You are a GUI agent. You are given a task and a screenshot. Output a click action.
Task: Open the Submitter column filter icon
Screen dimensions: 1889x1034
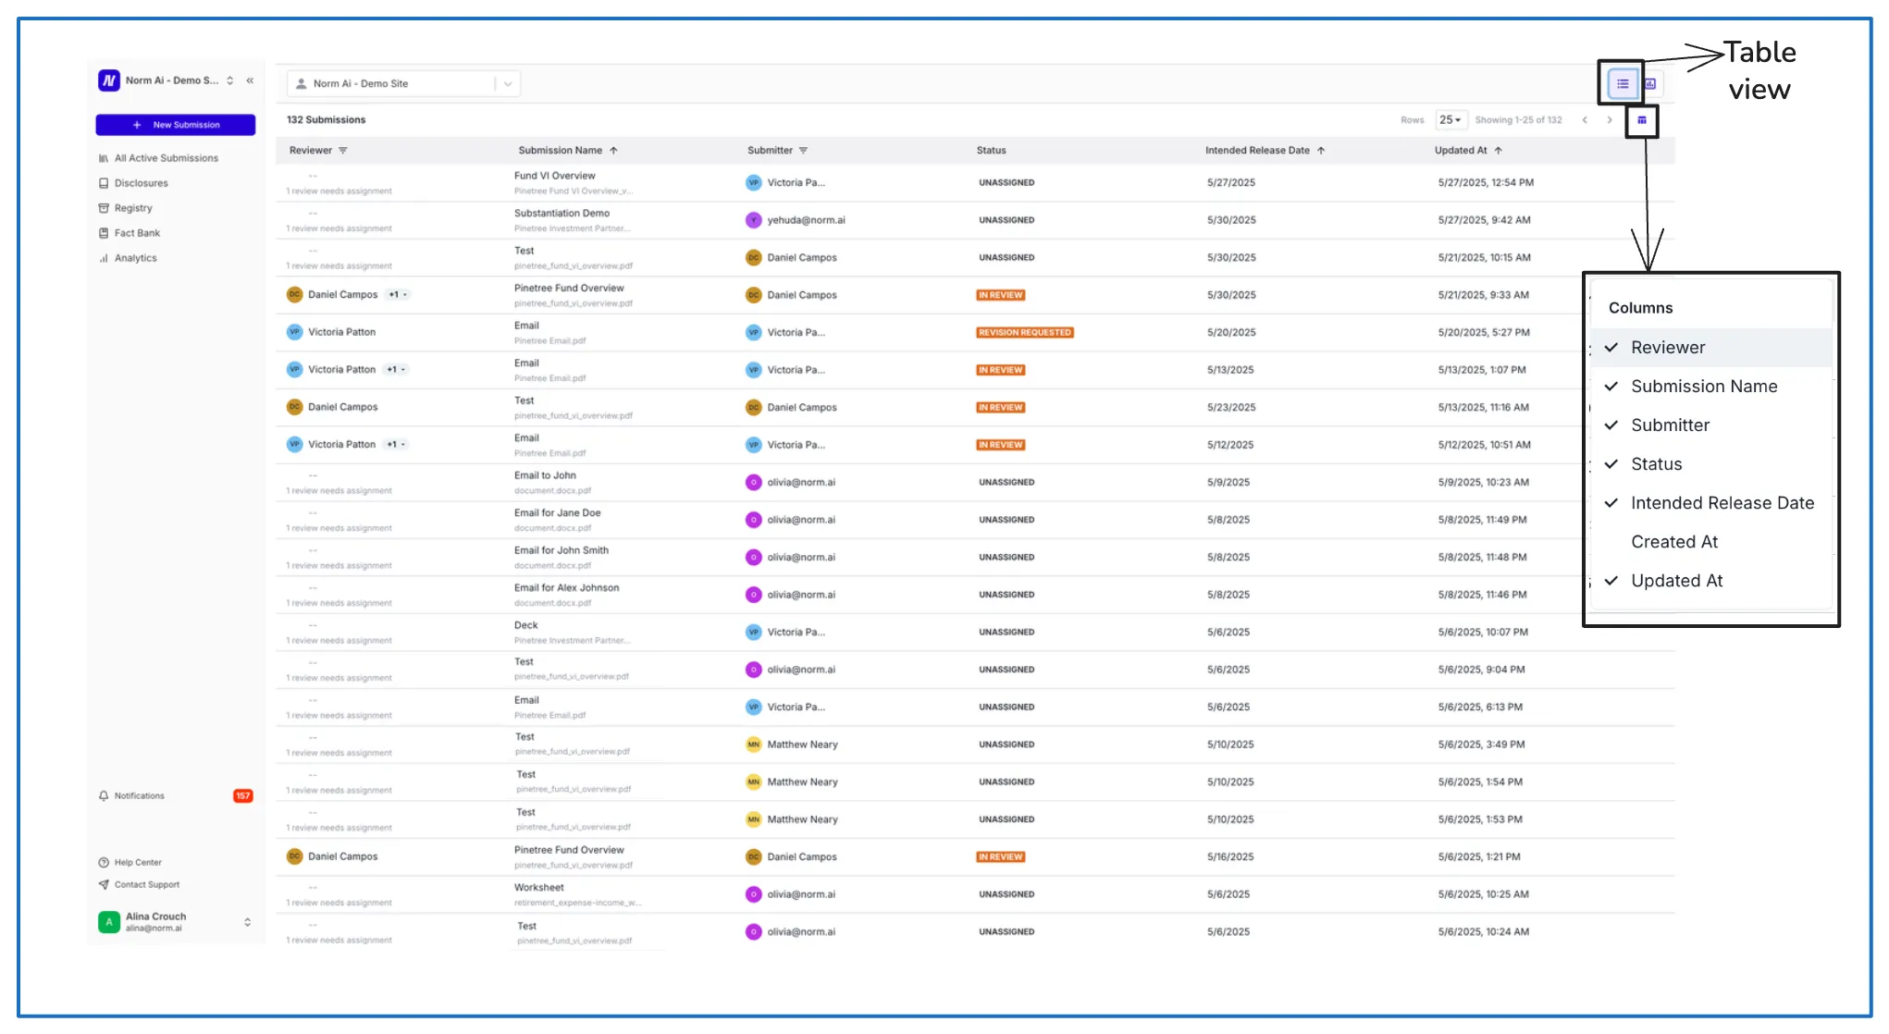click(x=803, y=151)
